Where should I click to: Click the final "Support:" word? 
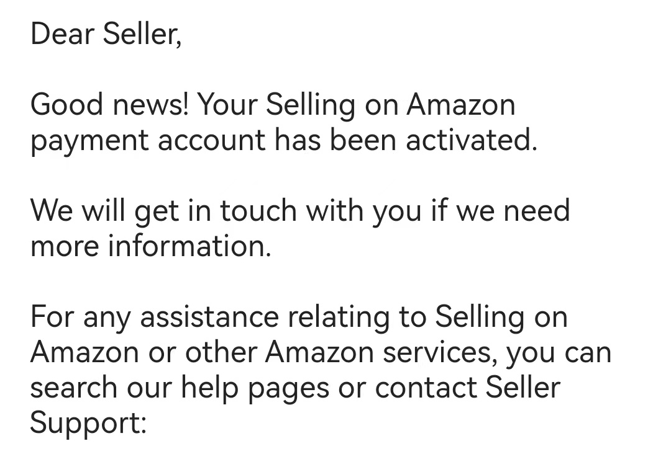coord(88,423)
